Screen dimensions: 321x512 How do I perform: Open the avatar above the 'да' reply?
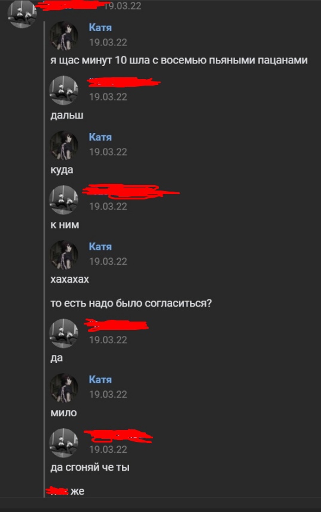63,334
